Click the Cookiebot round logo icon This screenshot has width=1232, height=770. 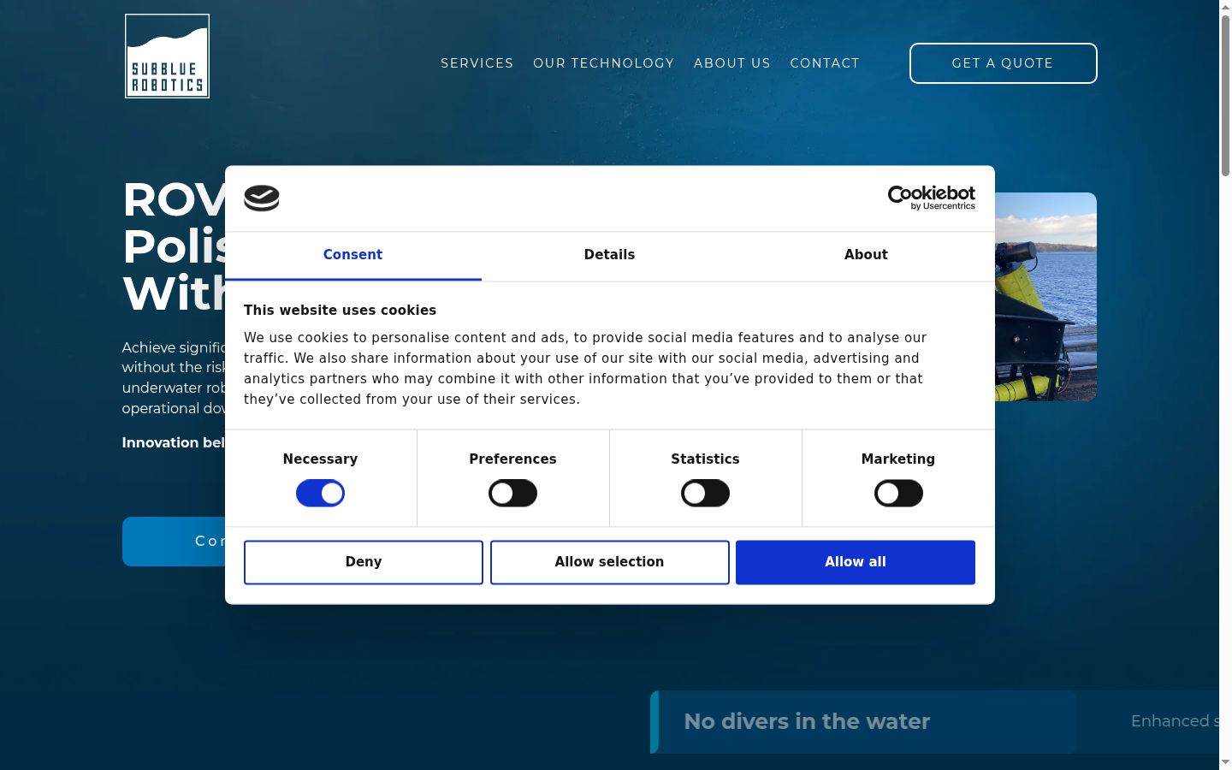[x=262, y=198]
